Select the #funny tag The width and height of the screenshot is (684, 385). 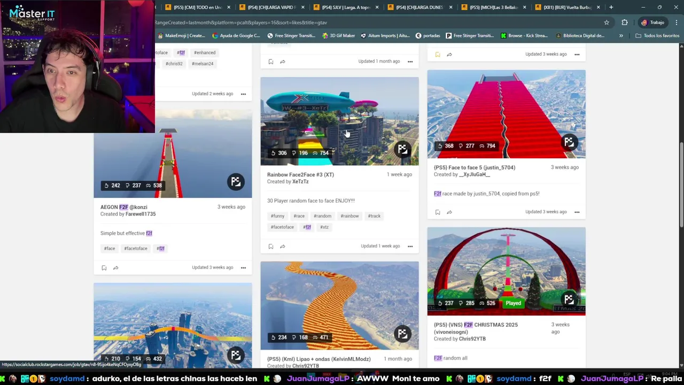point(277,216)
